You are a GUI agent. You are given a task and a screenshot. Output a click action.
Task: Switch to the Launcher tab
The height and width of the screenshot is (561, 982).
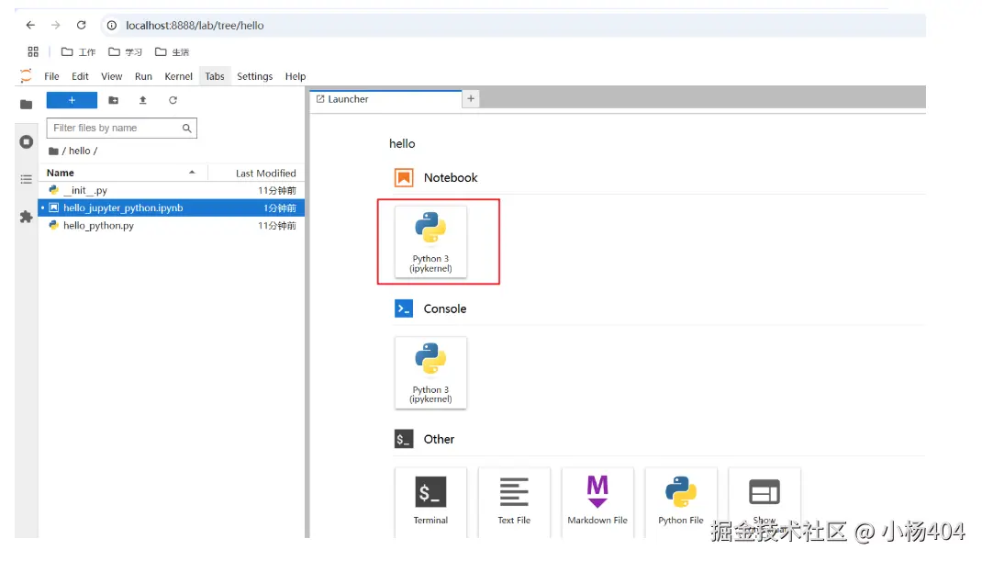click(385, 99)
